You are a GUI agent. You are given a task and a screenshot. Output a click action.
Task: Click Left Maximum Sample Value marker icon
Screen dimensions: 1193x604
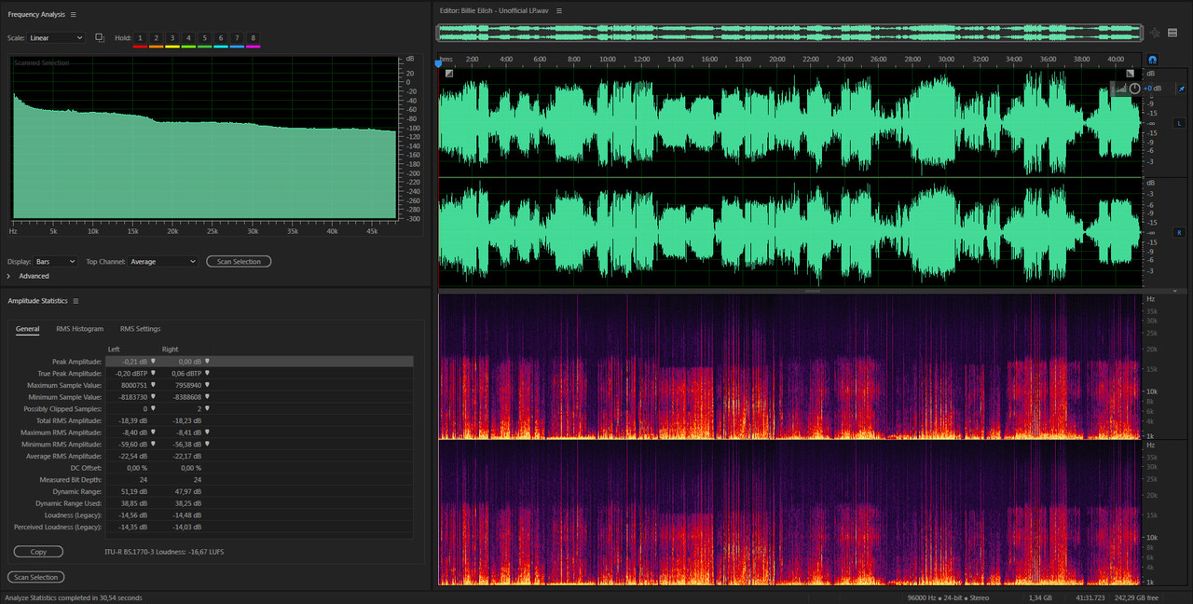tap(154, 385)
